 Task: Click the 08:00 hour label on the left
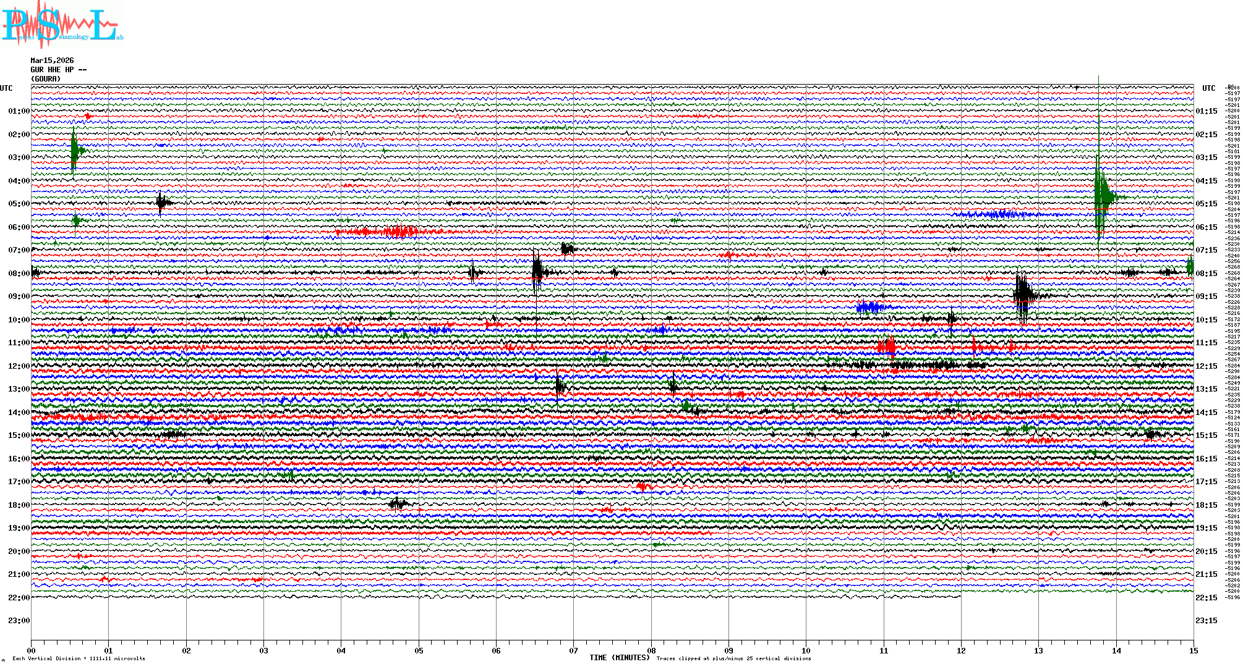(x=19, y=274)
